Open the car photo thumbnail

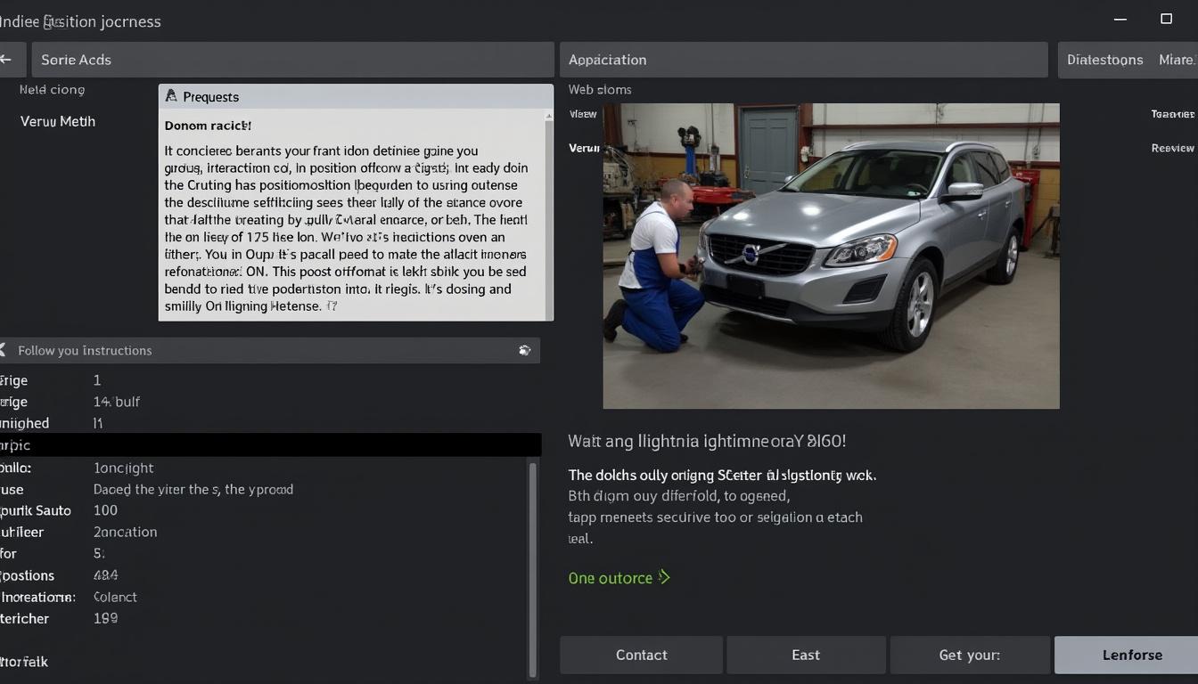point(832,256)
